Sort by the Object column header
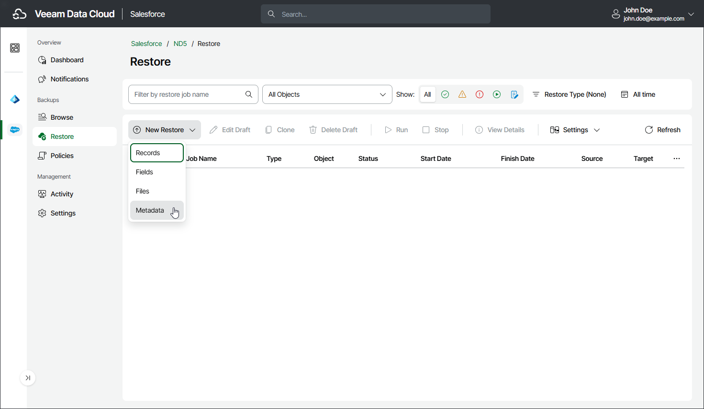The width and height of the screenshot is (704, 409). coord(324,159)
